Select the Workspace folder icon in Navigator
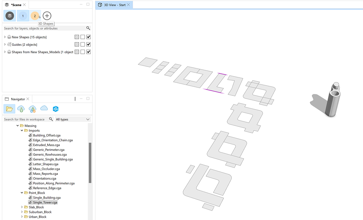This screenshot has width=363, height=220. coord(9,109)
